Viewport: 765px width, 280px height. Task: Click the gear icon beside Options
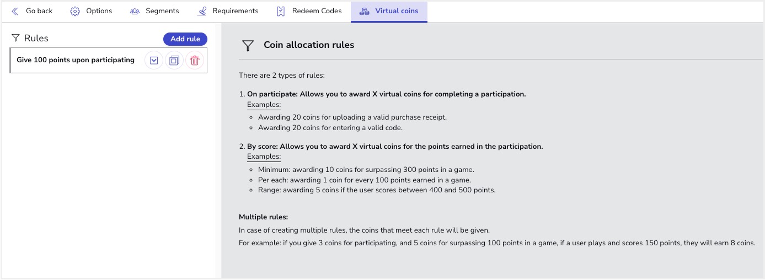point(75,11)
